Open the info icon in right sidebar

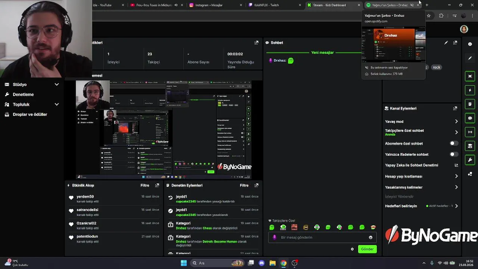pos(470,44)
